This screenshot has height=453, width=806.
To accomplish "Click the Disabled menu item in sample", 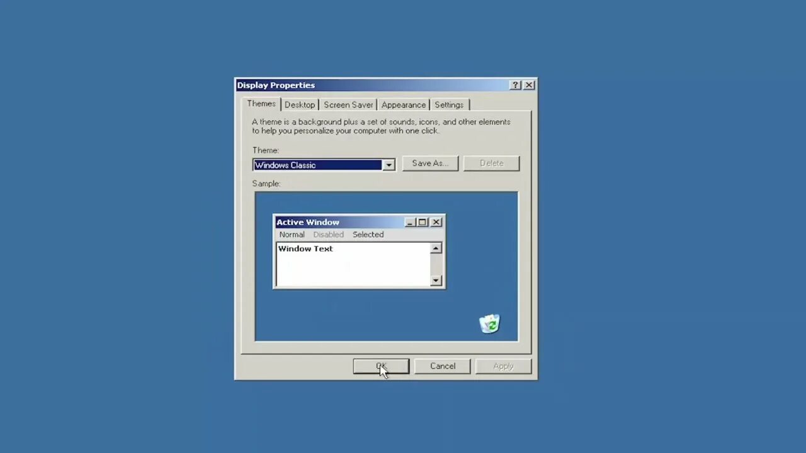I will coord(328,235).
